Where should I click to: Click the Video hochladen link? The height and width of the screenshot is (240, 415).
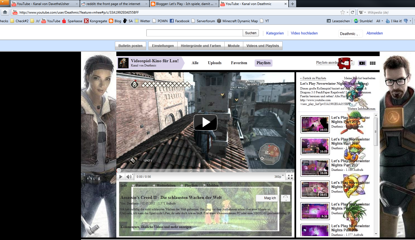[304, 33]
